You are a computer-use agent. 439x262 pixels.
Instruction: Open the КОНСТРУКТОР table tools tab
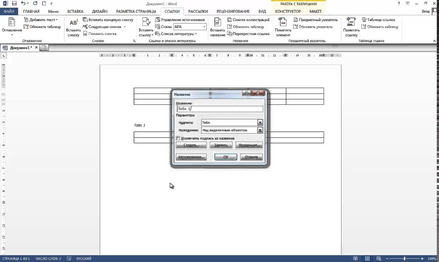click(x=288, y=11)
